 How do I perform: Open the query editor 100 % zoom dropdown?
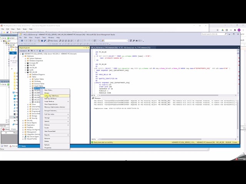pos(97,95)
